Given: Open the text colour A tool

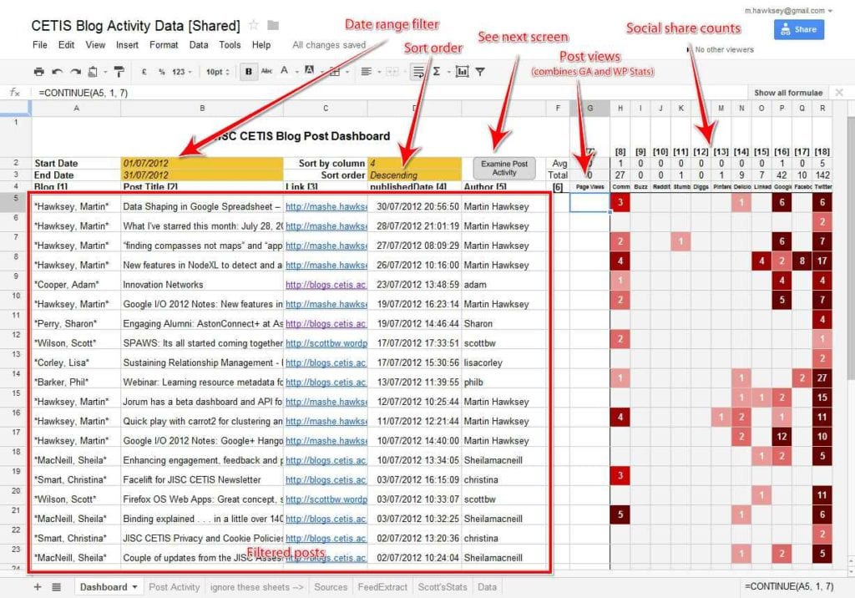Looking at the screenshot, I should 284,70.
